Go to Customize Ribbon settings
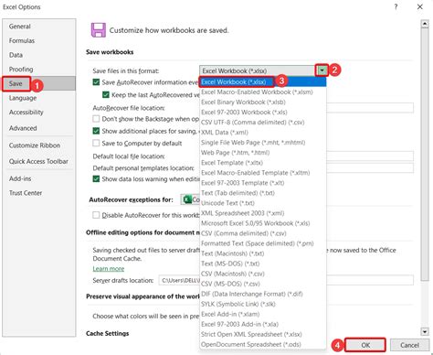 (35, 145)
